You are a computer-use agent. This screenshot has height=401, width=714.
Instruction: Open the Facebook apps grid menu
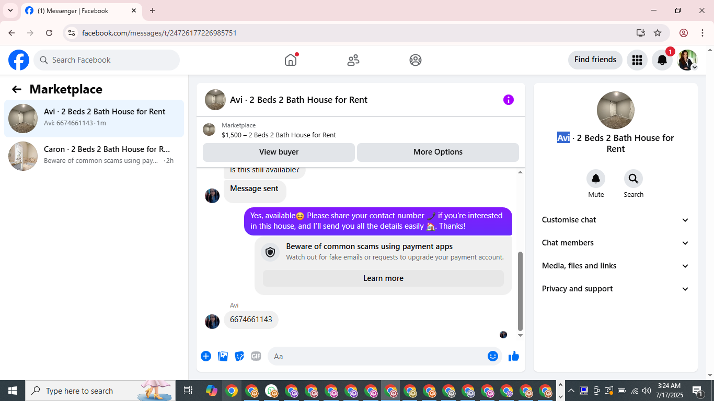[637, 60]
